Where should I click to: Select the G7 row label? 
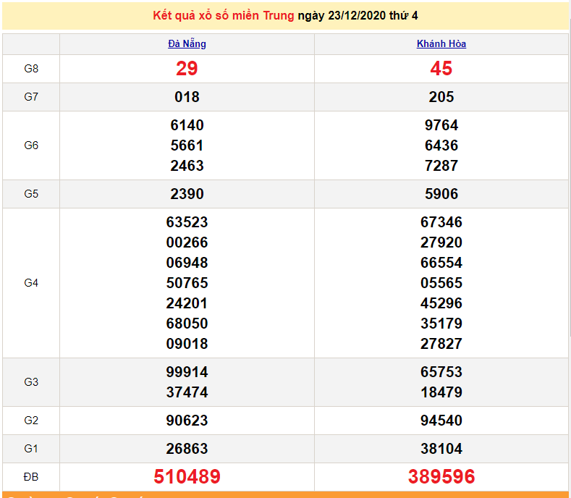pos(31,97)
